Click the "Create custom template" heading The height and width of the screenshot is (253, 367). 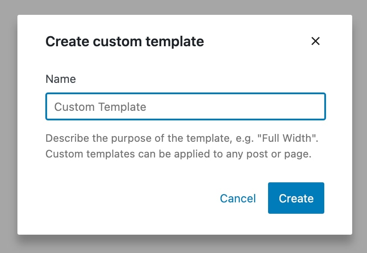click(x=125, y=41)
